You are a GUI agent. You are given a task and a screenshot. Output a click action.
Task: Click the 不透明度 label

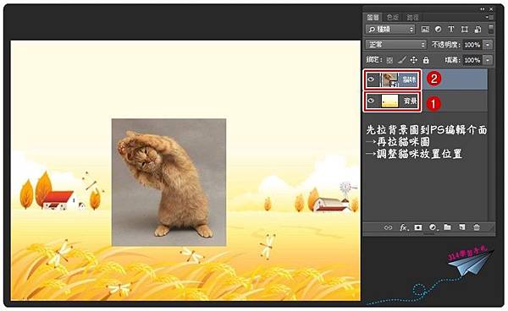point(446,45)
